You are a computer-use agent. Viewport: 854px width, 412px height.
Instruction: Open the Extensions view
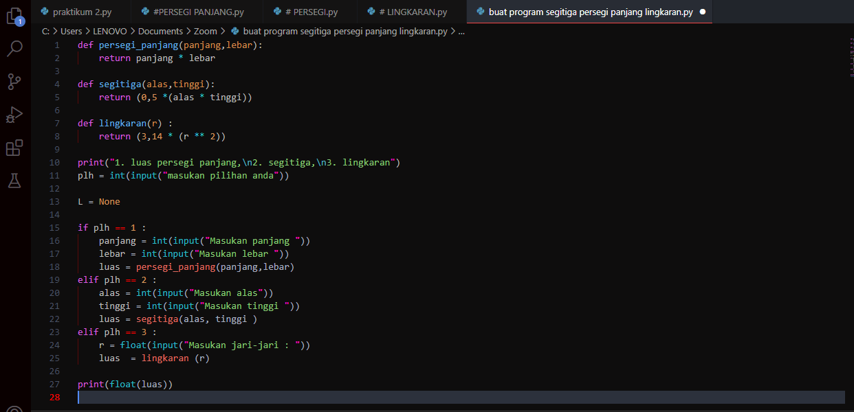click(x=14, y=148)
